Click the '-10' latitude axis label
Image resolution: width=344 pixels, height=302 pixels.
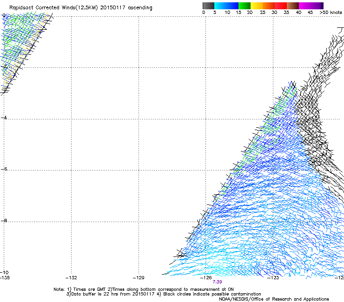point(5,273)
